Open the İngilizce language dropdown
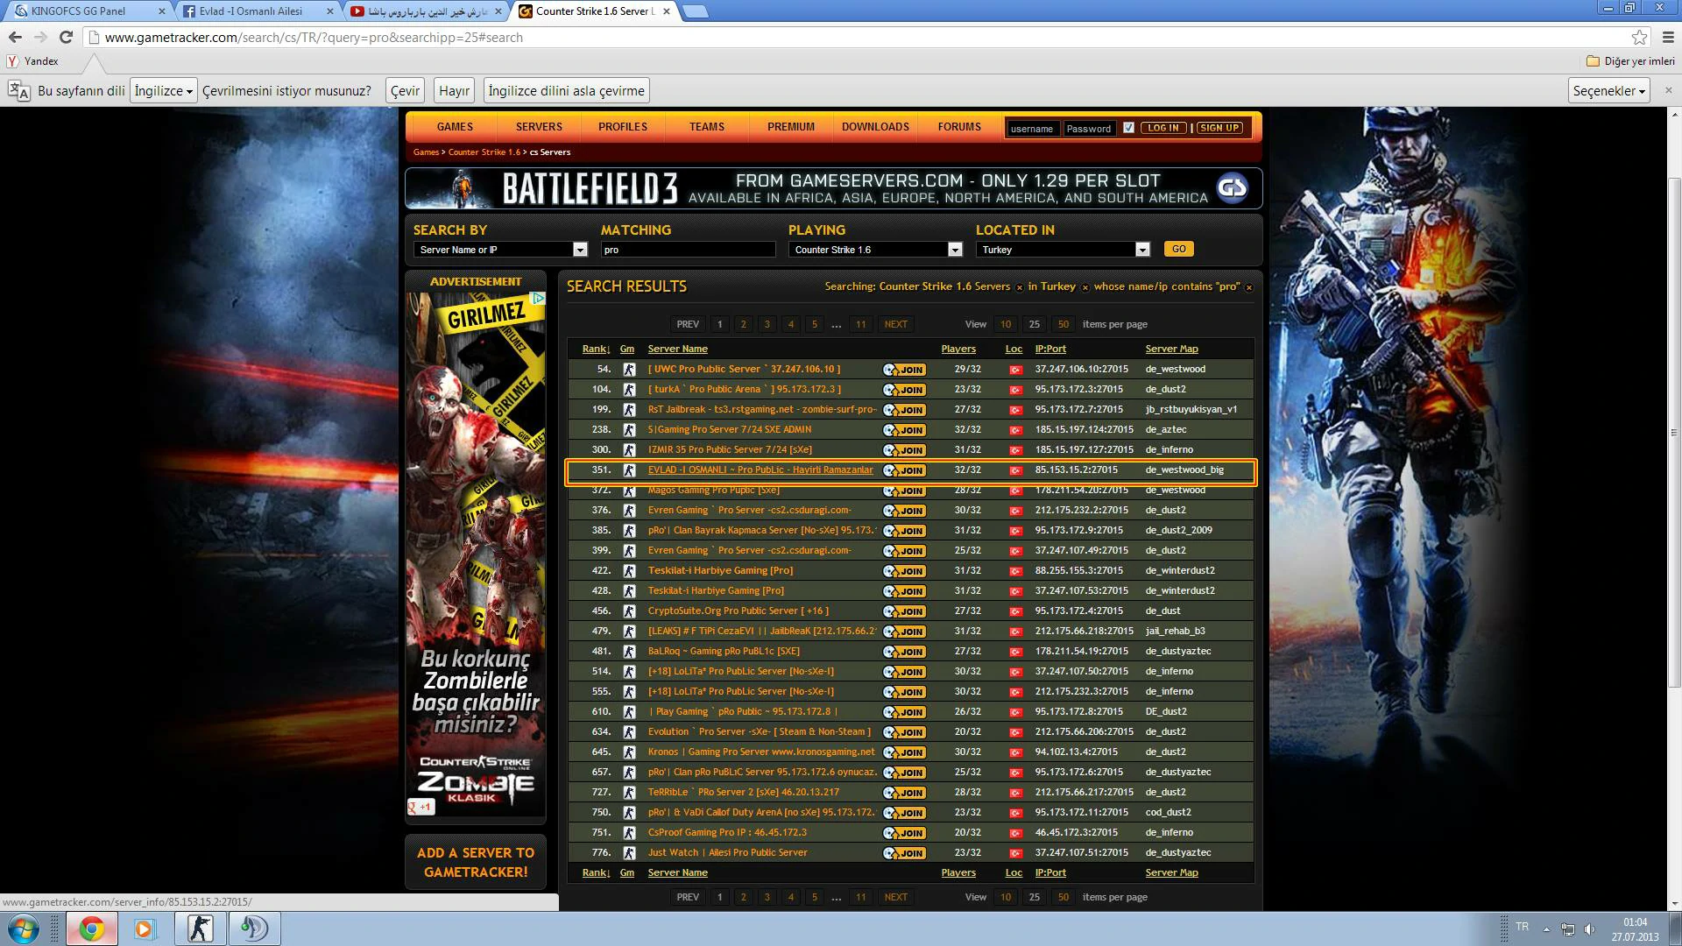Image resolution: width=1682 pixels, height=946 pixels. pyautogui.click(x=164, y=90)
